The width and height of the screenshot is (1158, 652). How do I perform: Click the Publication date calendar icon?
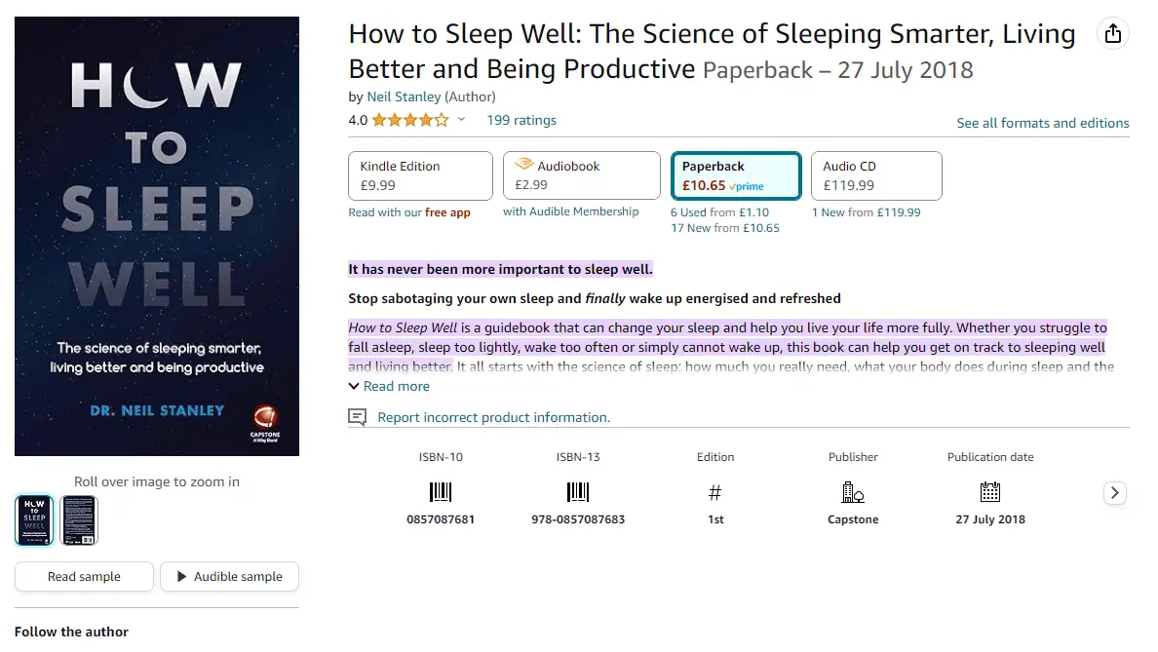click(990, 492)
